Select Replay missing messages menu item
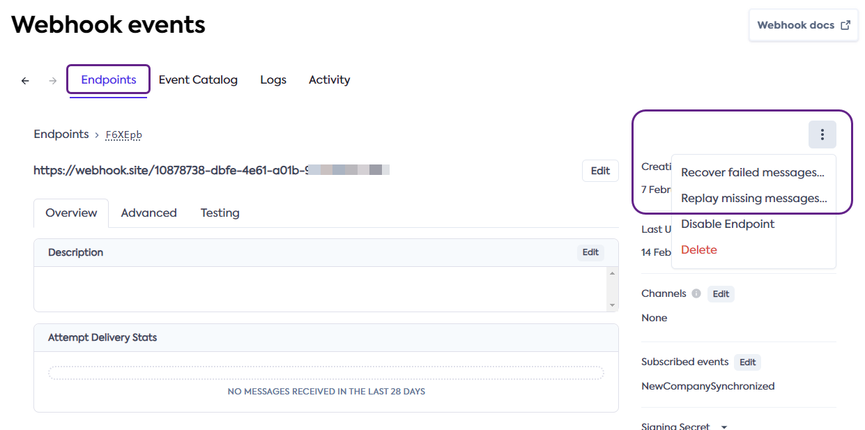 (753, 199)
